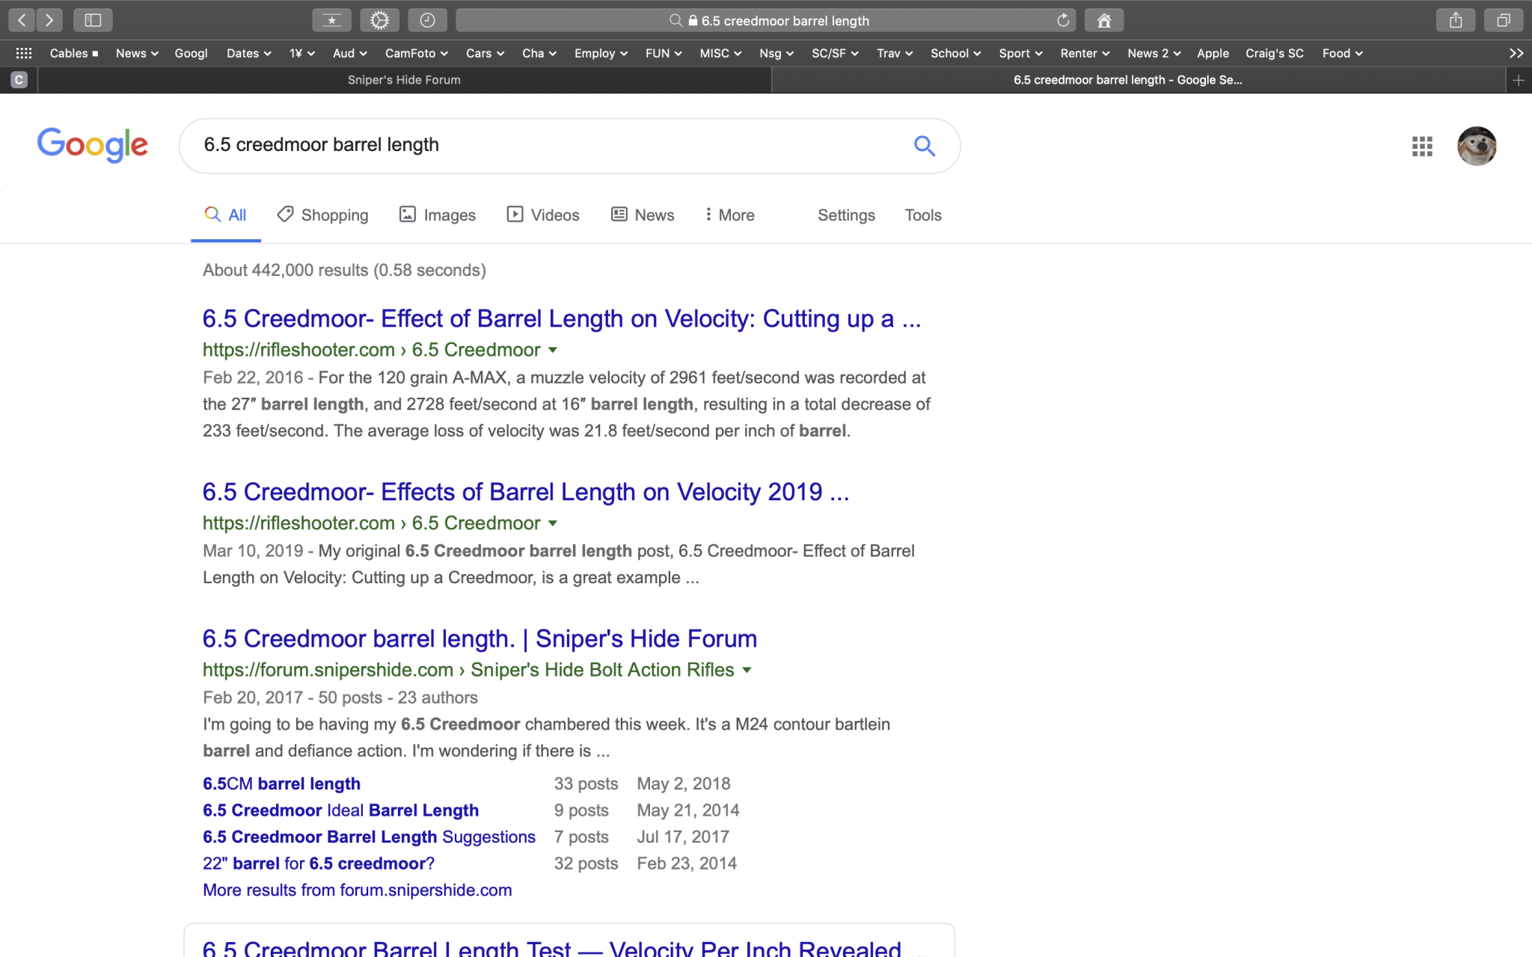The height and width of the screenshot is (957, 1532).
Task: Go to the home page icon
Action: 1103,20
